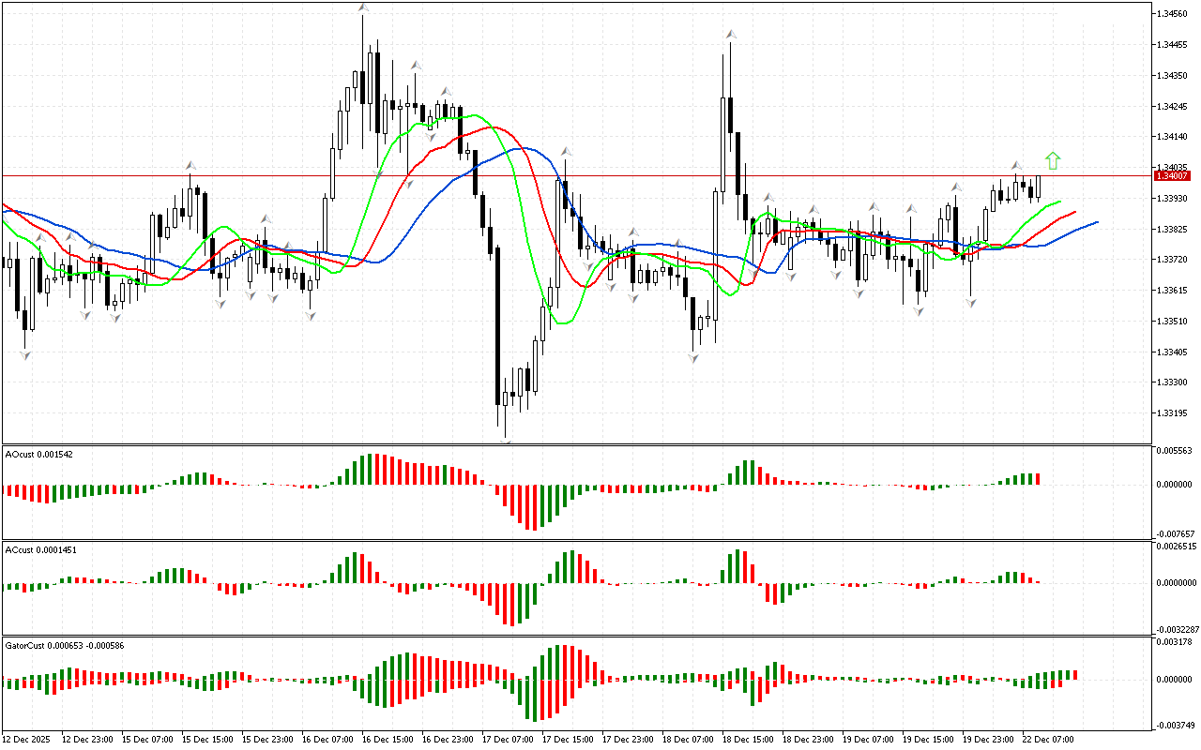This screenshot has width=1201, height=750.
Task: Click the large black candle on 17 Dec
Action: [x=498, y=326]
